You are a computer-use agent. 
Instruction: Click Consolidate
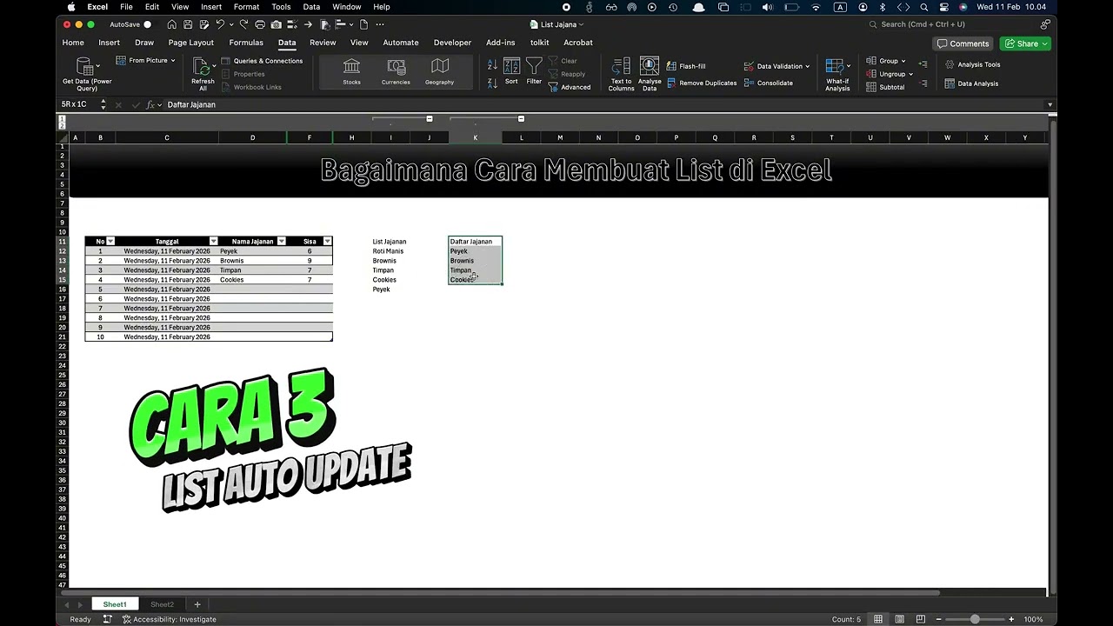tap(768, 83)
